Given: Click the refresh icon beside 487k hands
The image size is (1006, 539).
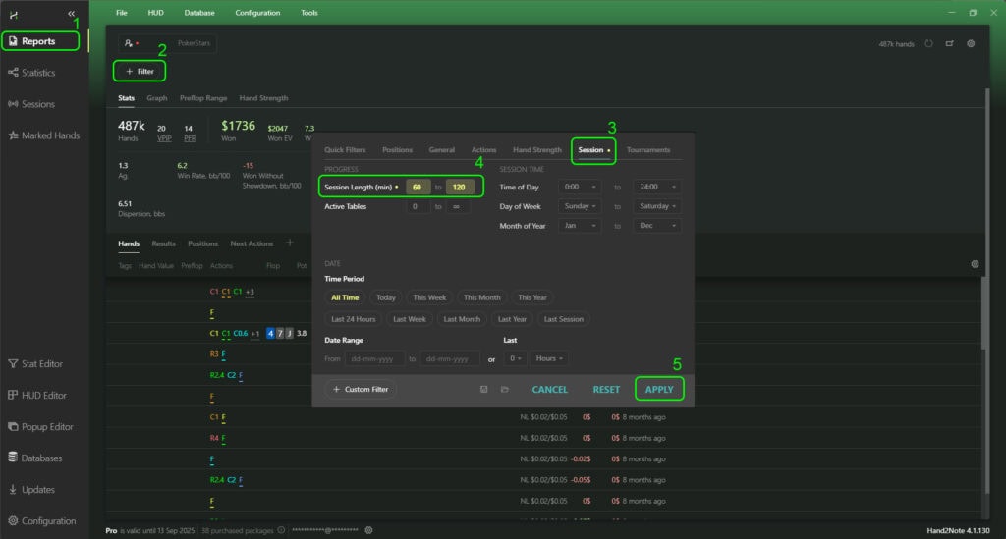Looking at the screenshot, I should (x=928, y=44).
